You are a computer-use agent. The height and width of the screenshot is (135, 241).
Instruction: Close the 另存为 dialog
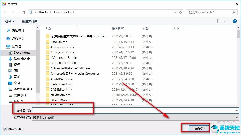point(237,4)
